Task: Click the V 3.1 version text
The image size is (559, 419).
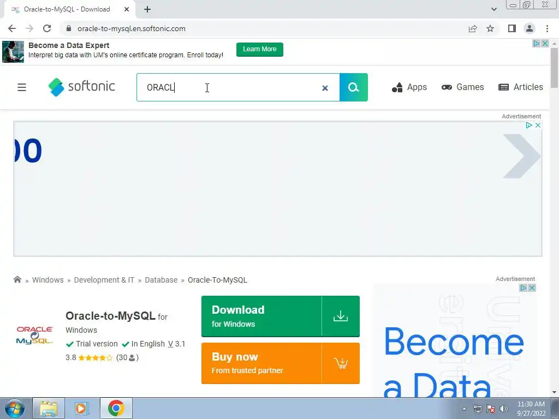Action: [176, 344]
